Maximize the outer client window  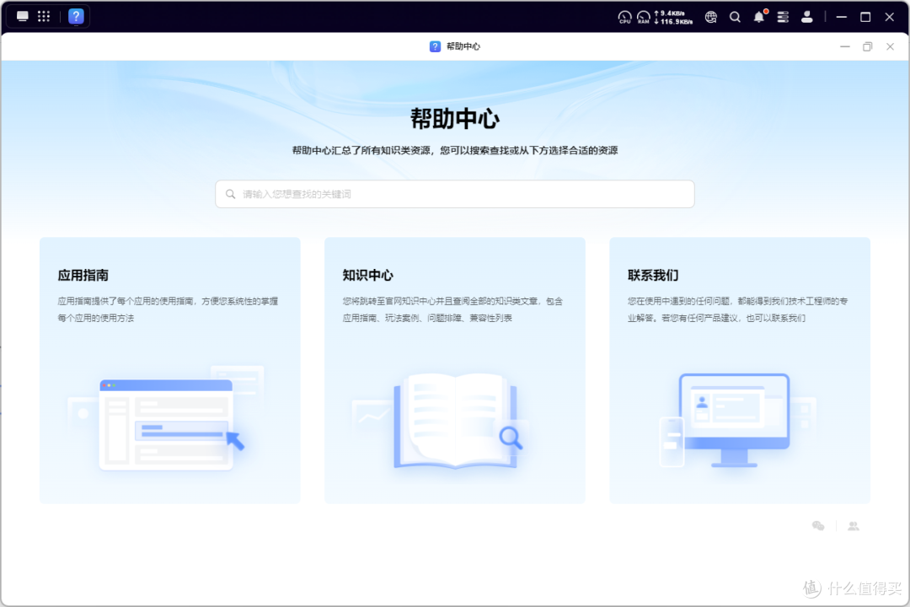pos(865,17)
